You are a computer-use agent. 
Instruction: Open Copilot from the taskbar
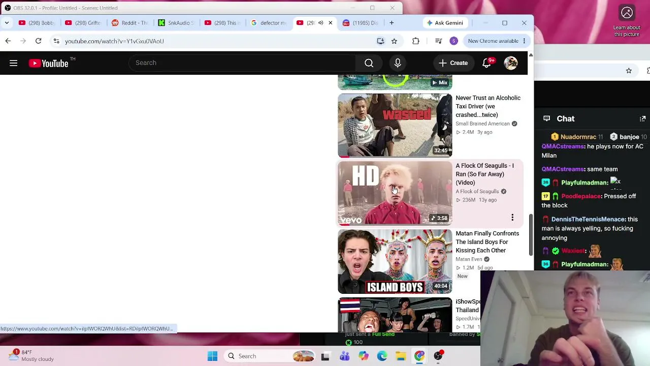[x=363, y=356]
